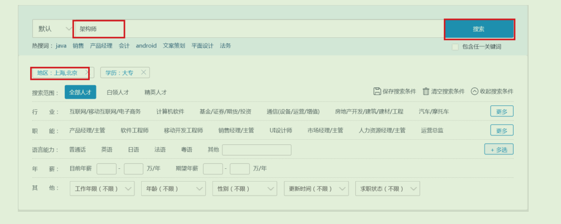
Task: Choose function 移动开发工程师
Action: [x=183, y=130]
